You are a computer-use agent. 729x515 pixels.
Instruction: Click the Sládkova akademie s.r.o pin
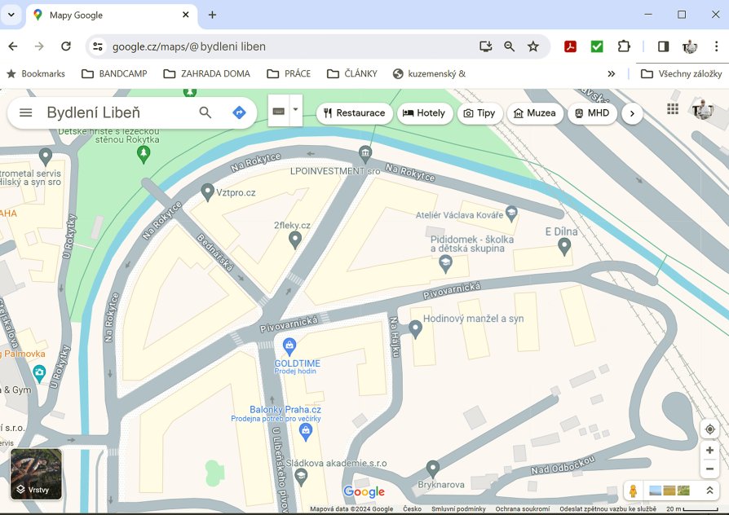pos(301,477)
